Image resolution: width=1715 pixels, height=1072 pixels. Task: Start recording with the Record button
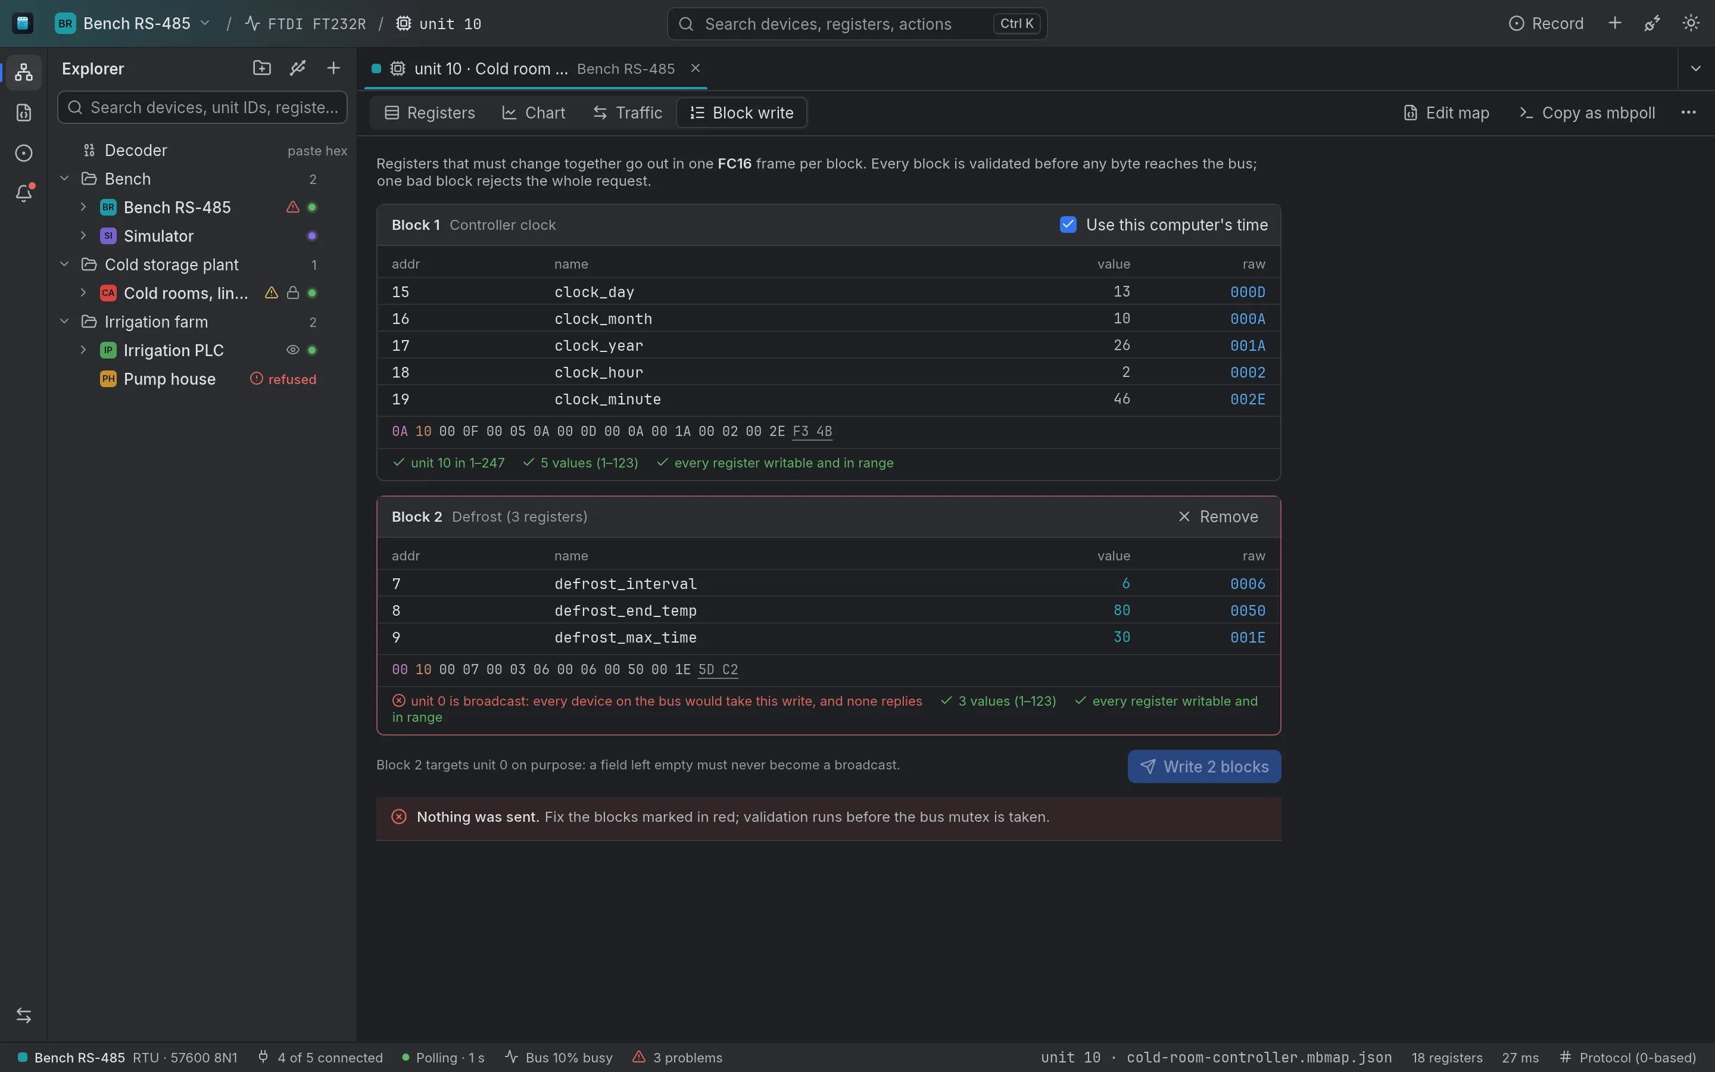click(x=1546, y=23)
